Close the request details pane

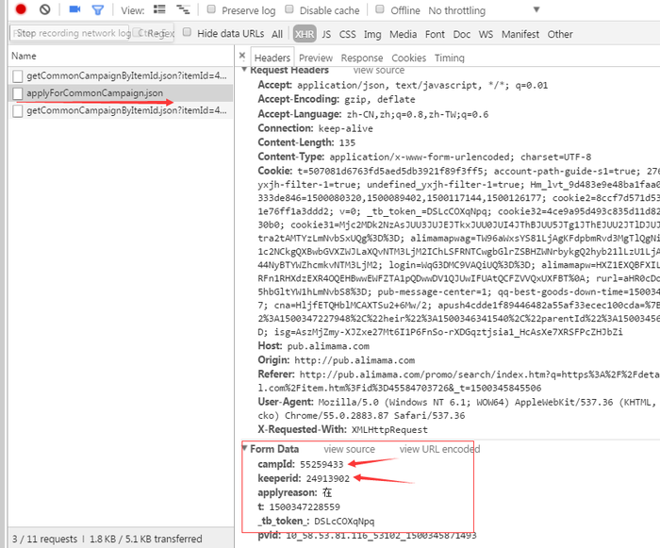click(242, 56)
